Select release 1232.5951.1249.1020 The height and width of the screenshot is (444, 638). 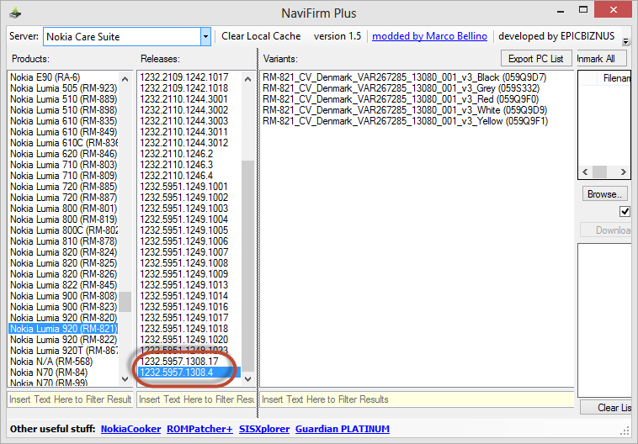click(x=184, y=340)
